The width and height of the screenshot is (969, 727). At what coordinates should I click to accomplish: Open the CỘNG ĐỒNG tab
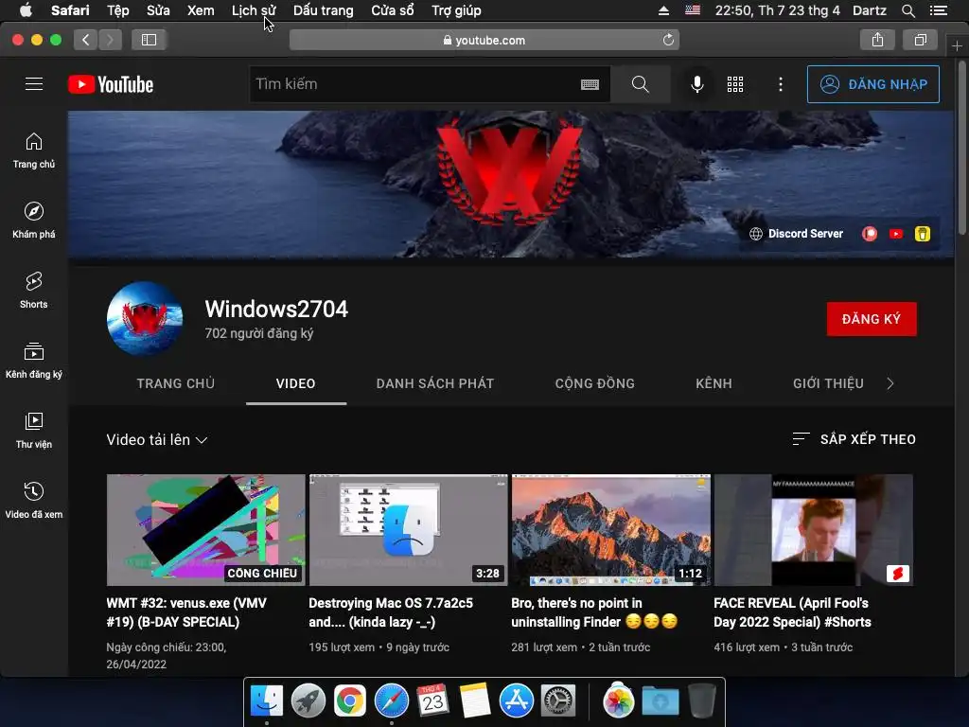click(594, 383)
